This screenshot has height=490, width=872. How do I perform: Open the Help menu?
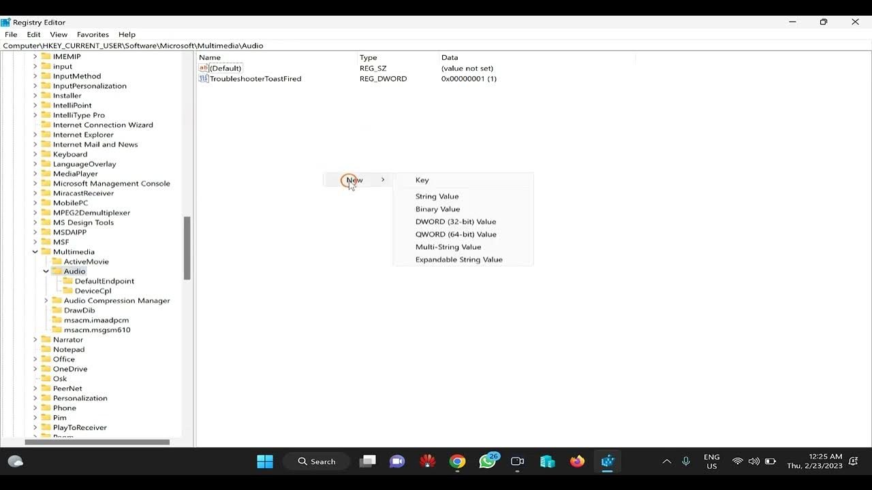[x=127, y=34]
